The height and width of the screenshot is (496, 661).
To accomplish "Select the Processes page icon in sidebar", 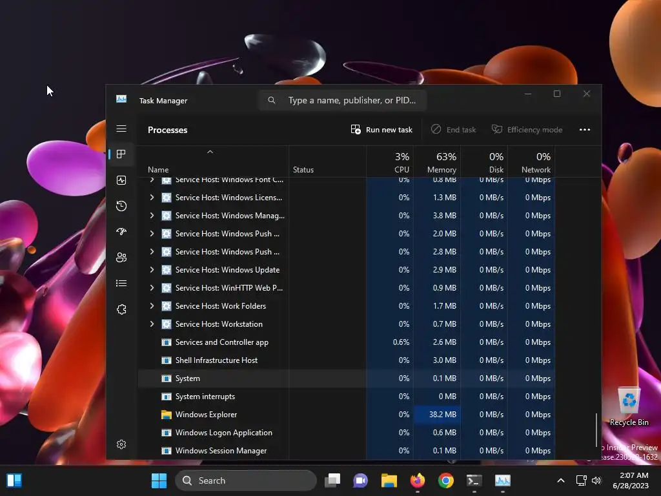I will click(x=121, y=154).
